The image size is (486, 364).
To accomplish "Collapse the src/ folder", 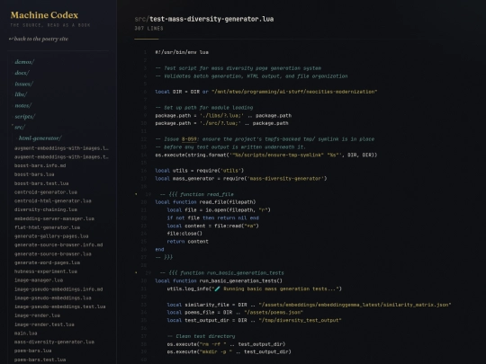I will click(x=20, y=128).
